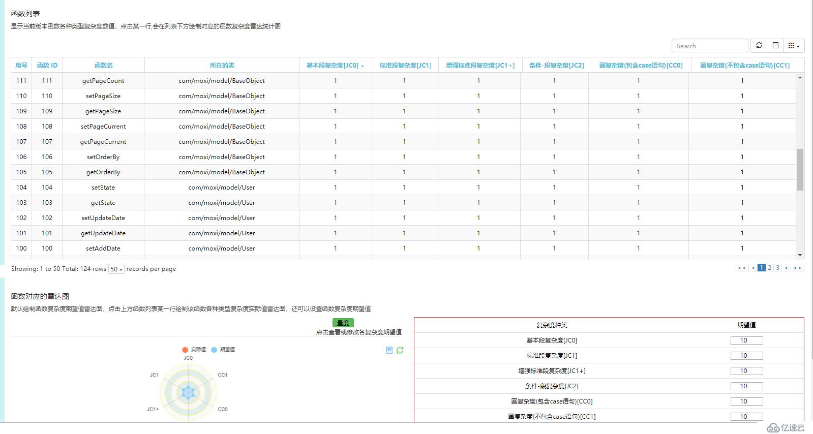This screenshot has width=813, height=434.
Task: Sort by 标准段复杂度[JC1] column header
Action: point(405,66)
